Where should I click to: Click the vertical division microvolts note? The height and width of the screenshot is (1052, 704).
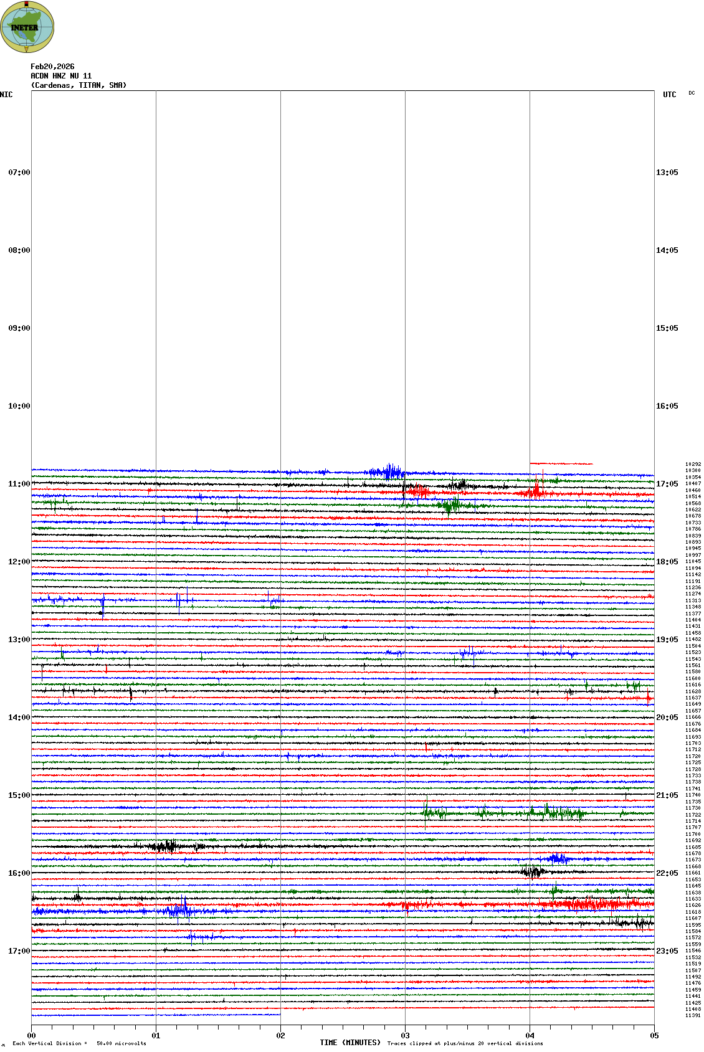pos(79,1043)
